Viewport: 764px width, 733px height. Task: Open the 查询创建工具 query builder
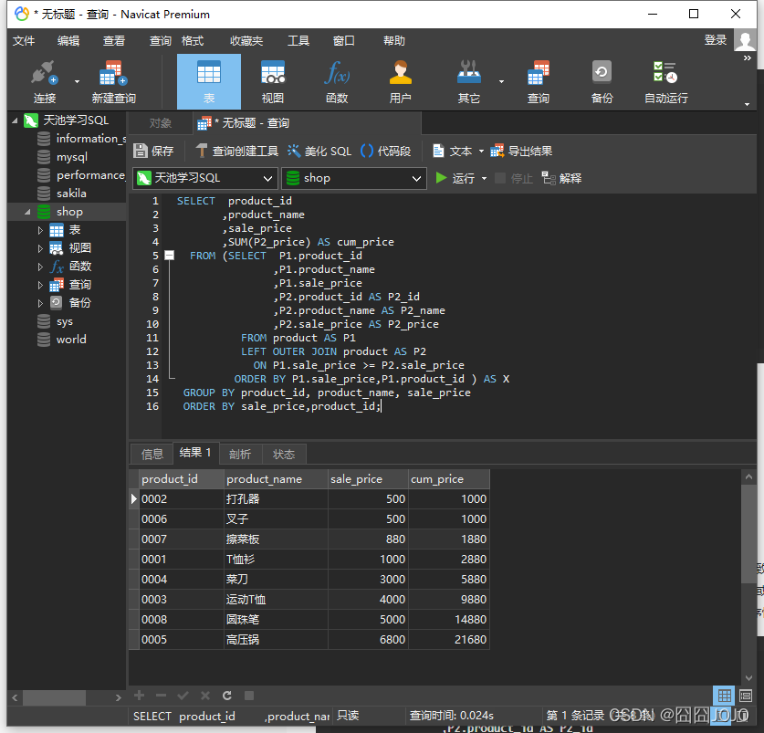[x=237, y=152]
